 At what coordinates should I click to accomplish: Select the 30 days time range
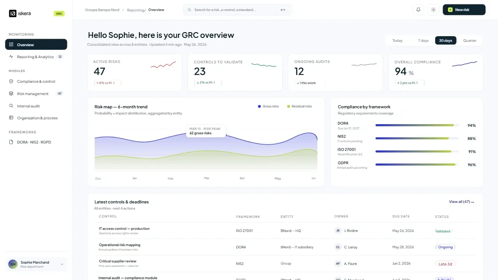[446, 41]
